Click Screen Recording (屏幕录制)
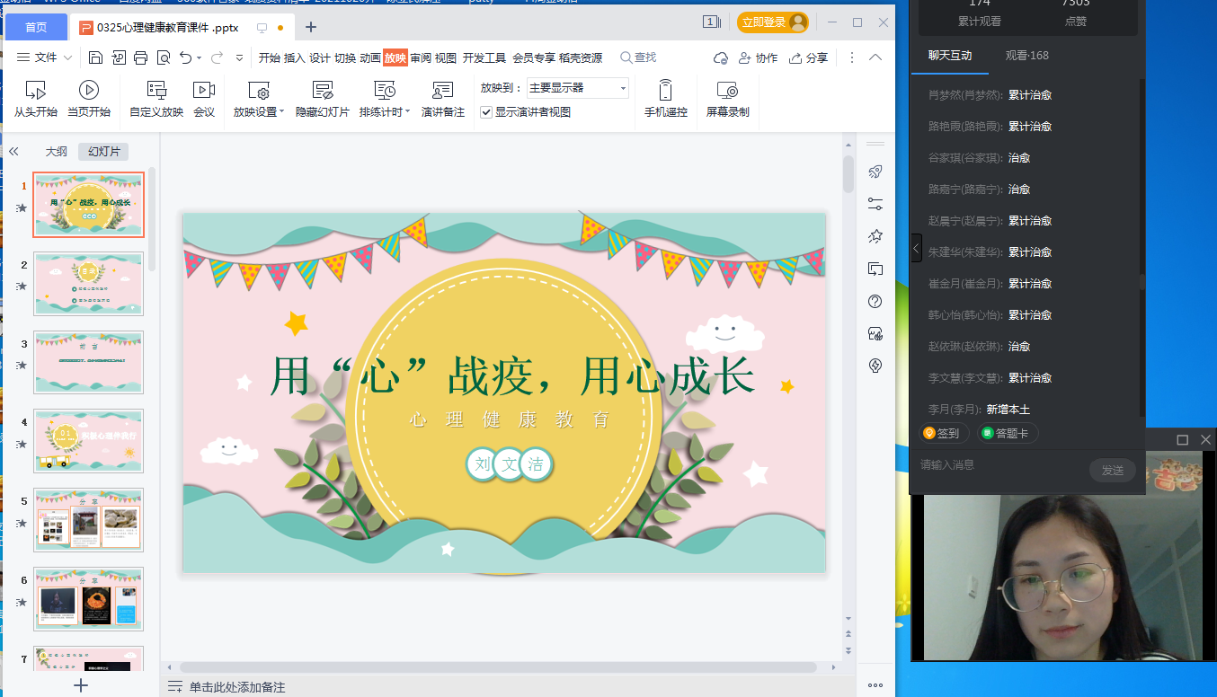 click(727, 99)
